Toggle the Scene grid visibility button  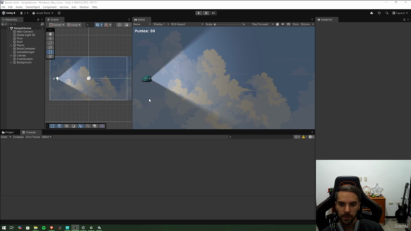(x=97, y=24)
